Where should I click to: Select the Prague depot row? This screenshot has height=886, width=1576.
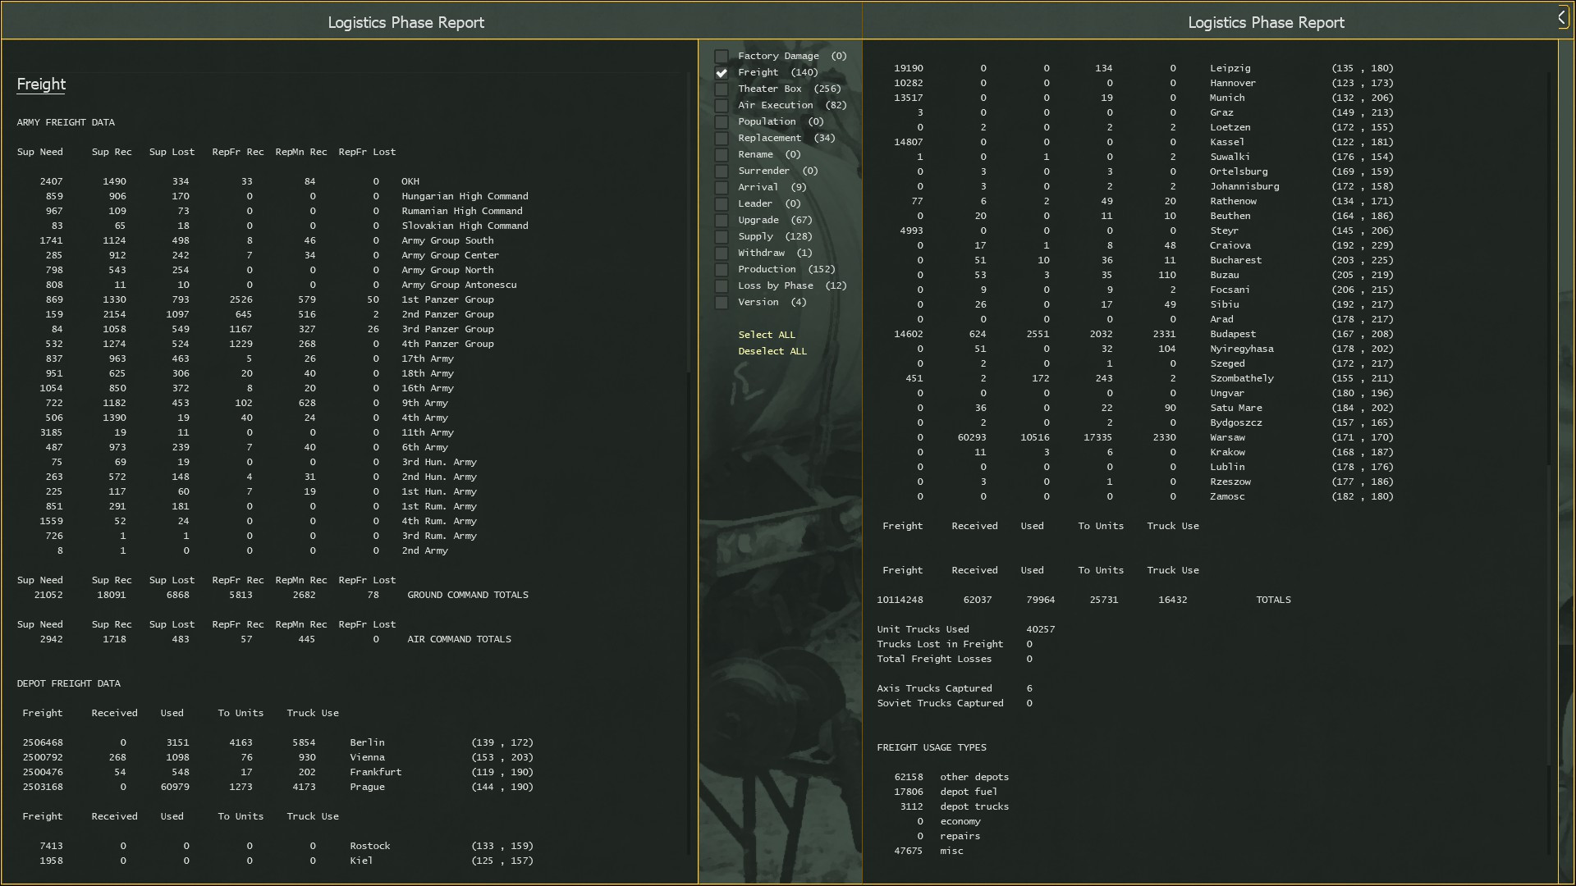(277, 787)
